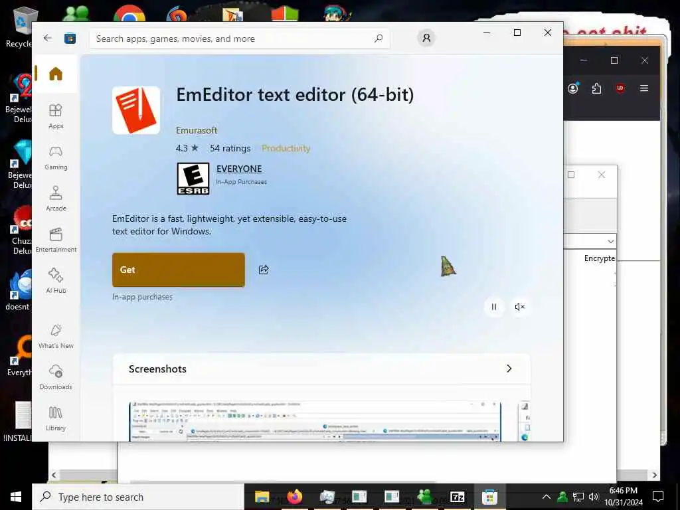Click the taskbar search box
The height and width of the screenshot is (510, 680).
coord(138,497)
